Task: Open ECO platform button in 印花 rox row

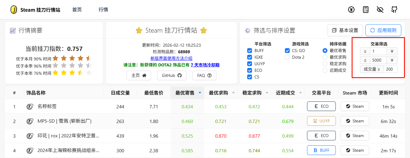Action: click(321, 136)
